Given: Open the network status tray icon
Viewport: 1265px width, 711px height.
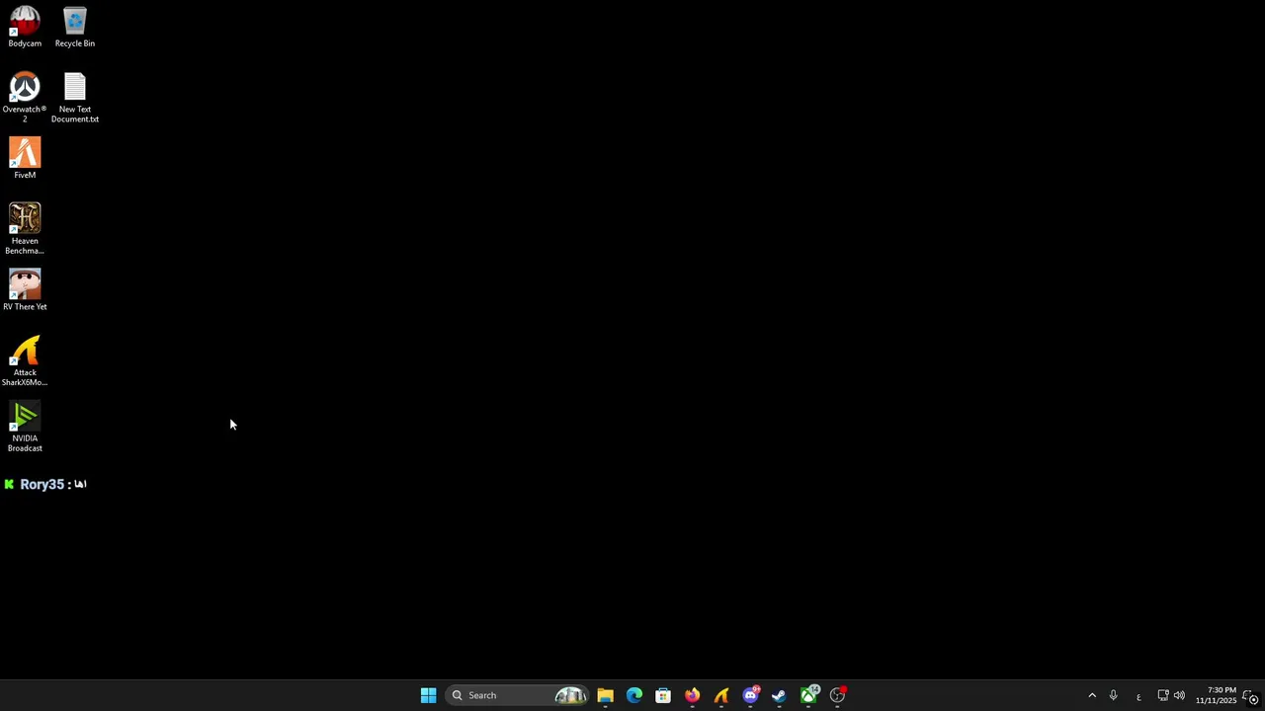Looking at the screenshot, I should point(1163,695).
